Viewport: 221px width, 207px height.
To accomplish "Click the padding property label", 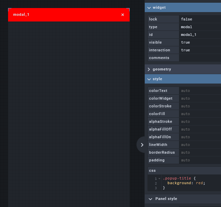I will click(x=163, y=160).
